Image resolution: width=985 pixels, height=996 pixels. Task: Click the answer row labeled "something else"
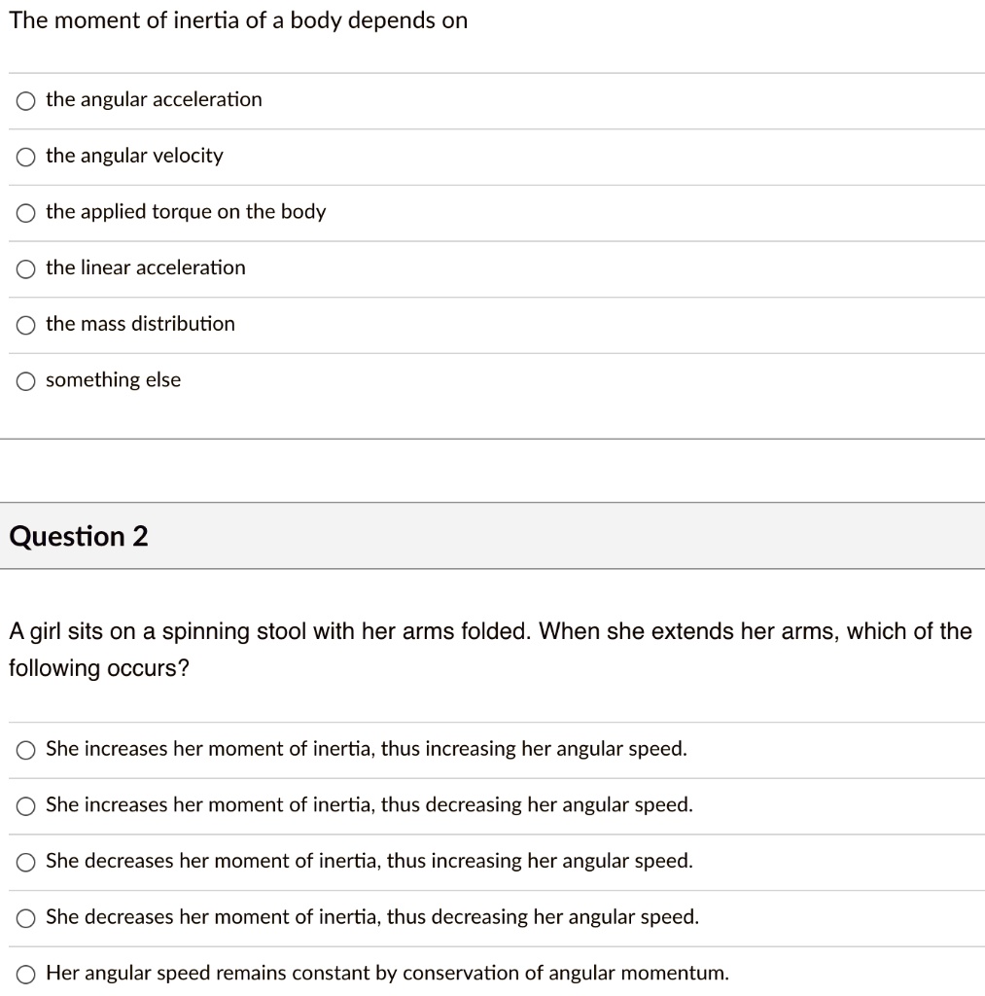coord(114,380)
